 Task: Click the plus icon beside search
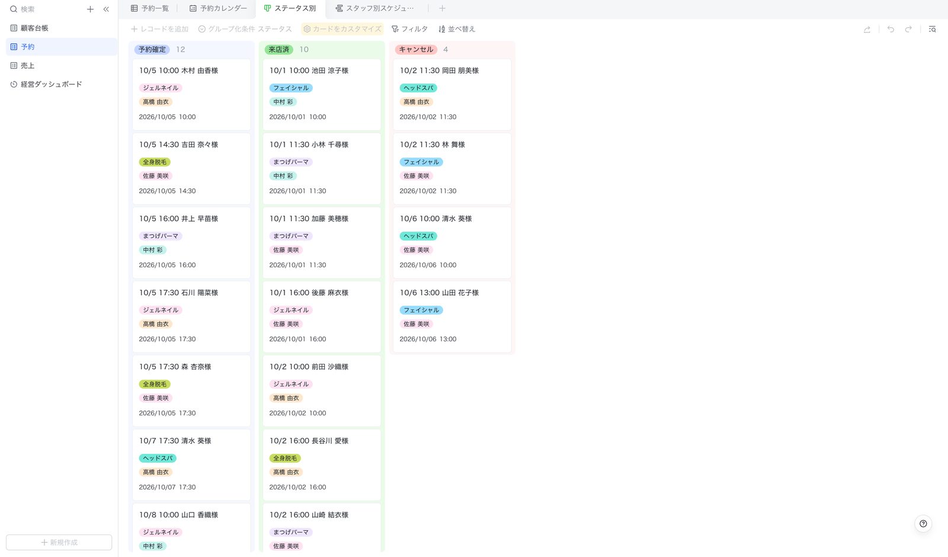coord(90,9)
